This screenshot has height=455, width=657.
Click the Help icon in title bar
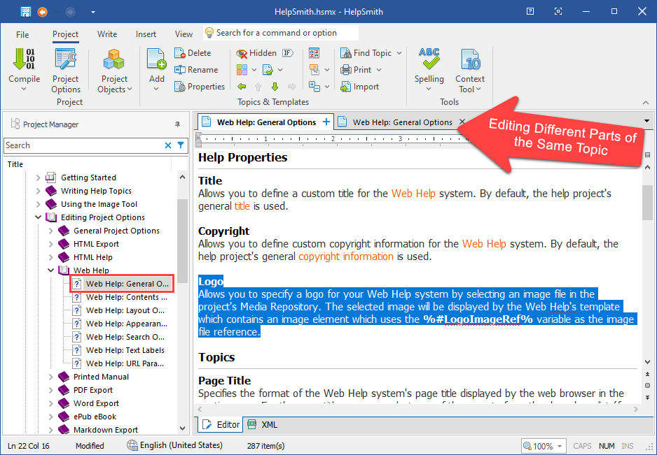(530, 11)
